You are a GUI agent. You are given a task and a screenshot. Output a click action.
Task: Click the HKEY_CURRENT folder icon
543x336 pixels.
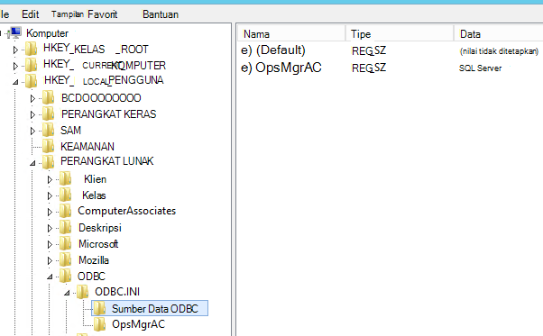coord(31,65)
